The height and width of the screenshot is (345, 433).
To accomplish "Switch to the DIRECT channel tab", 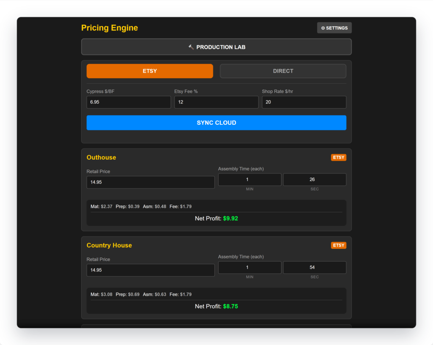I will click(283, 71).
